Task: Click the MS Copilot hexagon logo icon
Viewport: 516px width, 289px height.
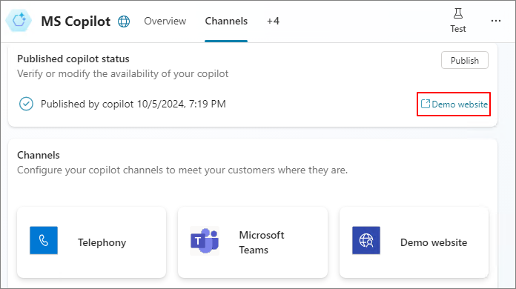Action: pyautogui.click(x=19, y=21)
